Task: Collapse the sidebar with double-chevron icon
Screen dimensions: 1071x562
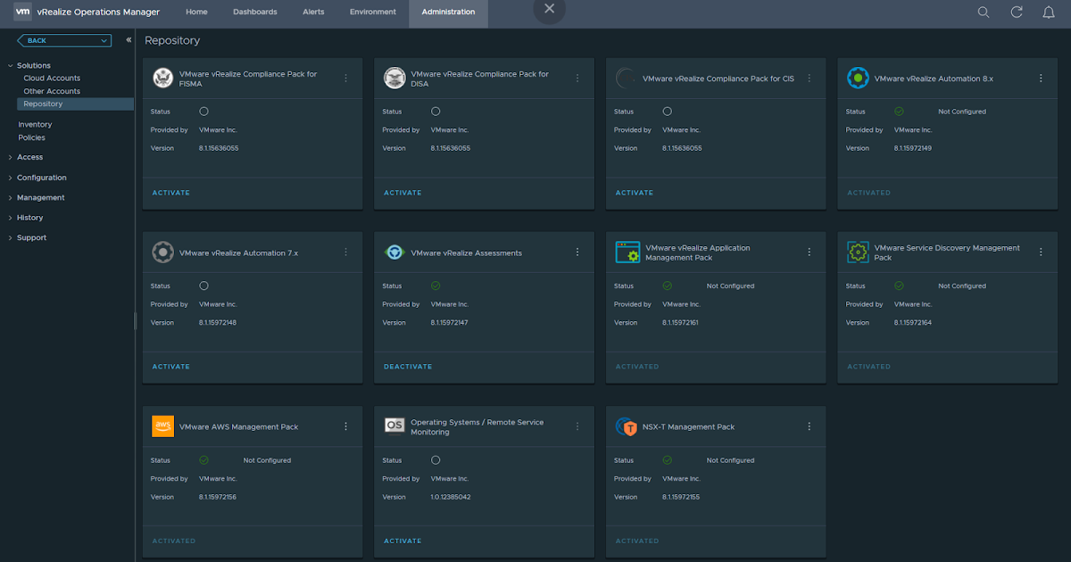Action: pos(129,40)
